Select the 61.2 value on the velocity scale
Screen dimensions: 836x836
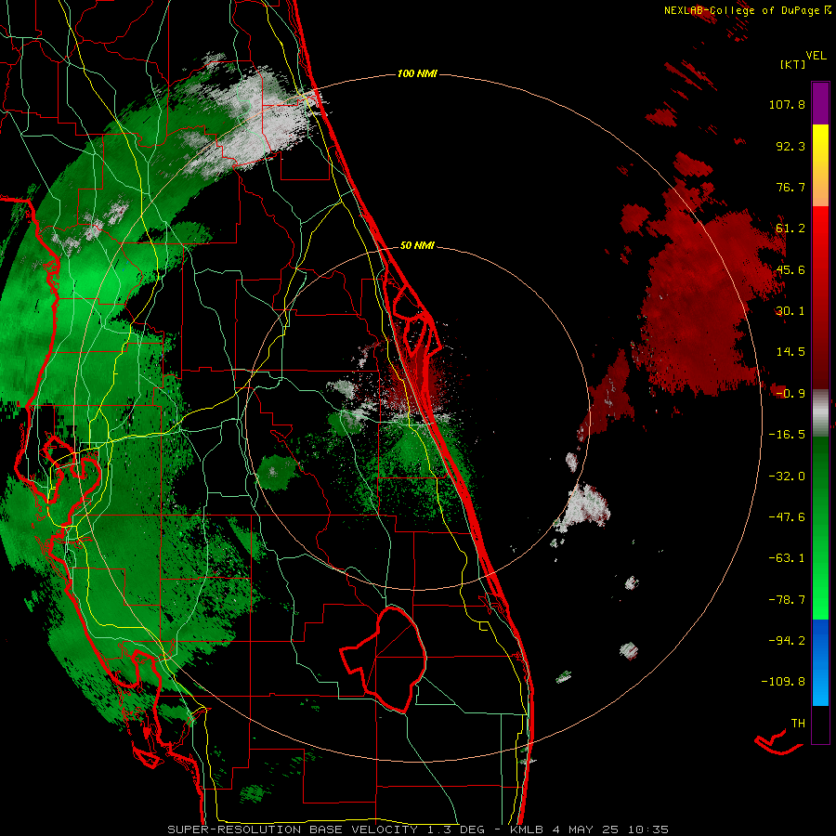tap(790, 229)
